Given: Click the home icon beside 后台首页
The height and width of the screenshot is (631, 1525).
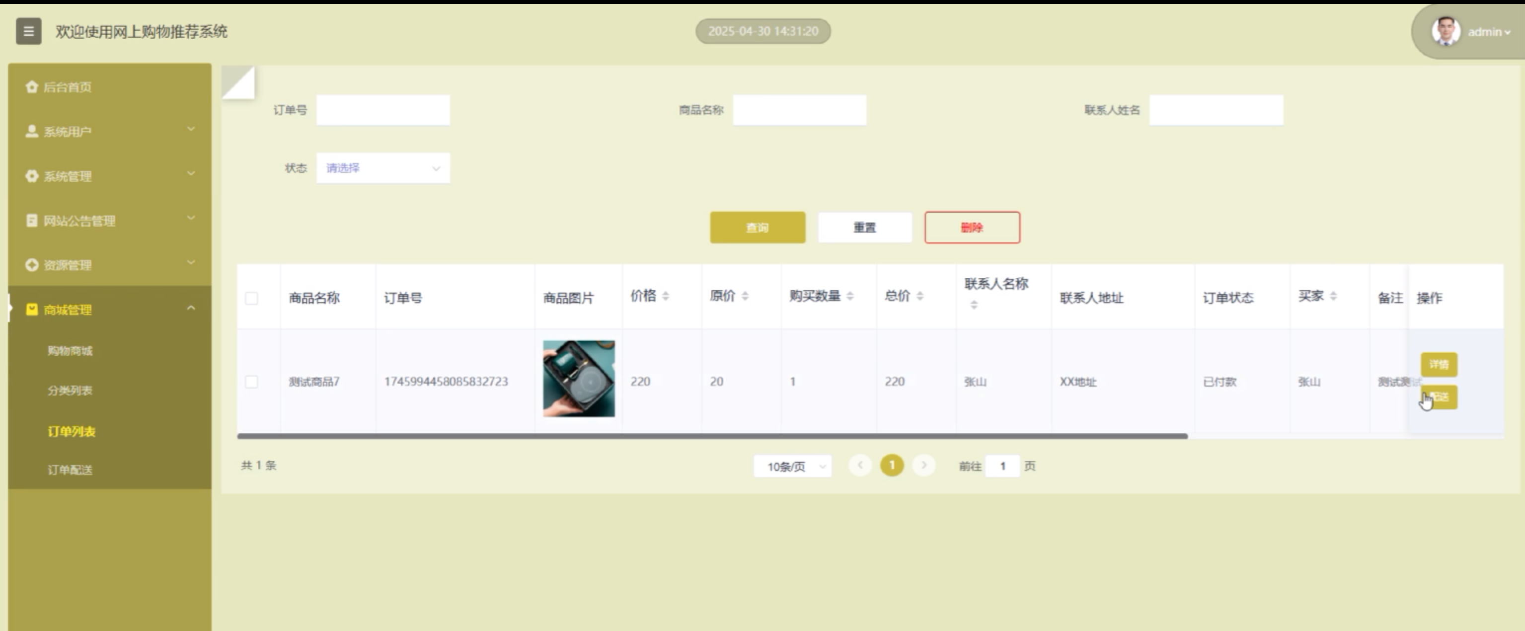Looking at the screenshot, I should pyautogui.click(x=32, y=87).
